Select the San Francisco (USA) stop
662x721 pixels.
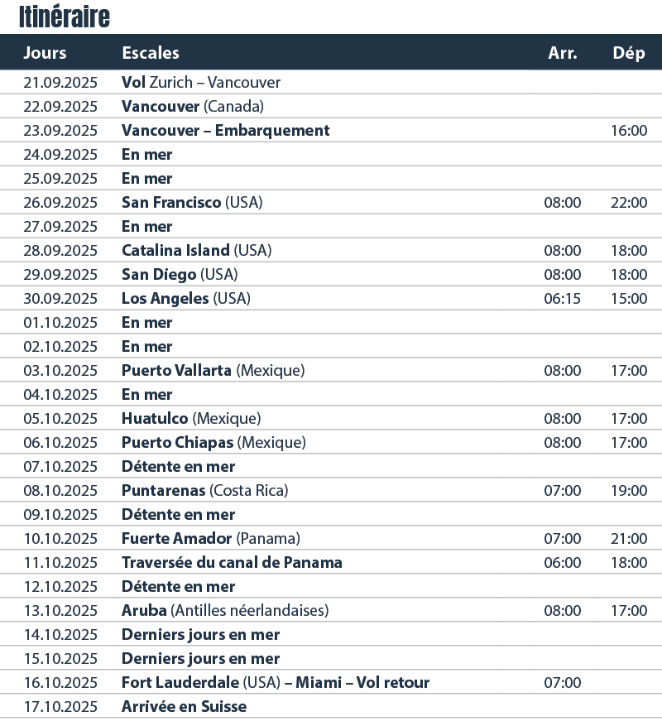[x=192, y=202]
